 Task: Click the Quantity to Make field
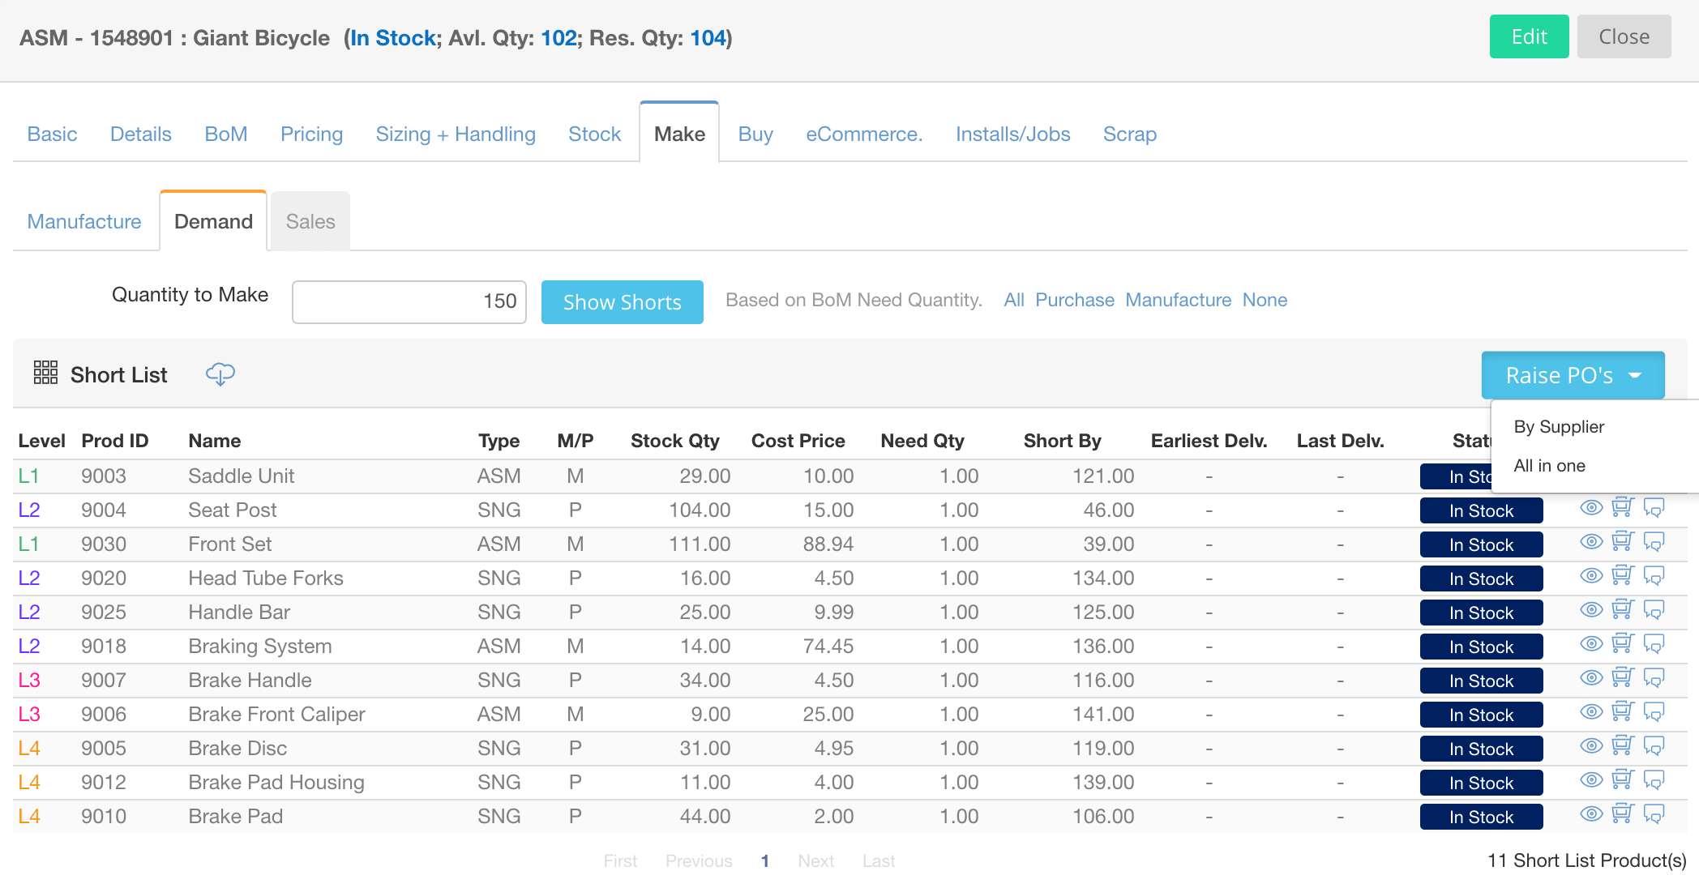click(x=409, y=301)
